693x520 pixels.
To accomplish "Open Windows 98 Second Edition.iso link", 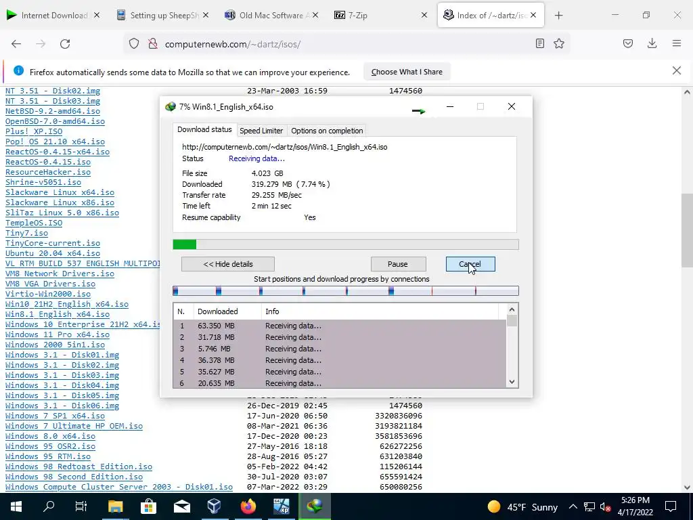I will pos(74,477).
